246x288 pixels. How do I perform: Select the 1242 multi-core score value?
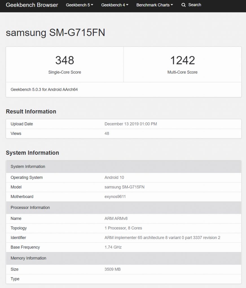(183, 60)
